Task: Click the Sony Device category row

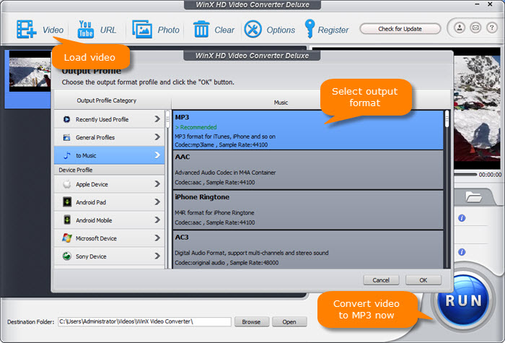Action: pyautogui.click(x=109, y=256)
